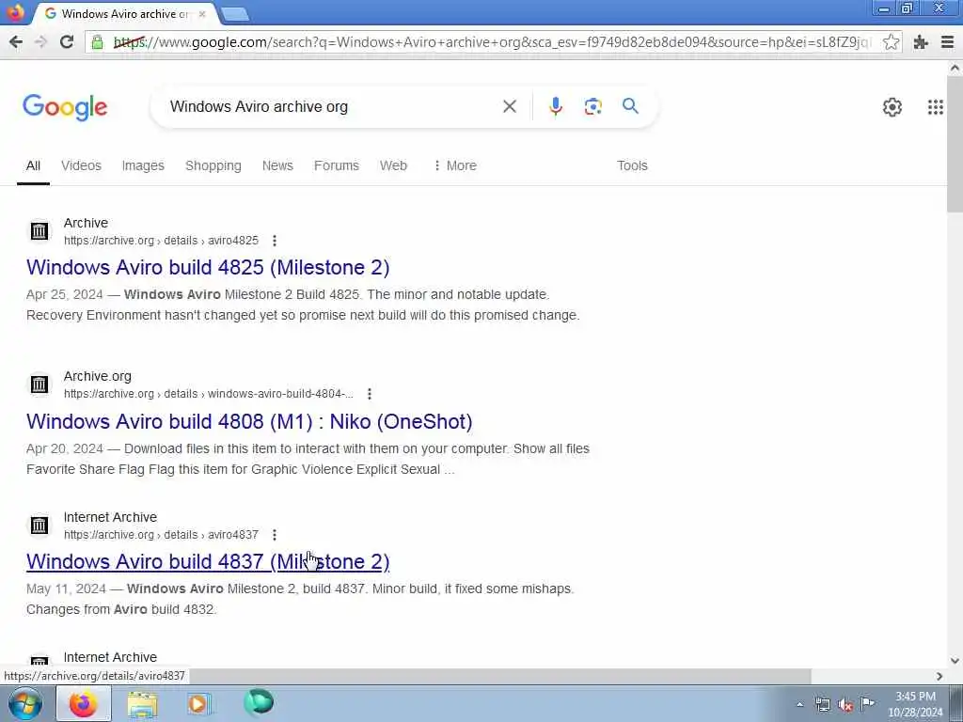The width and height of the screenshot is (963, 722).
Task: Expand the More search filters menu
Action: click(x=454, y=165)
